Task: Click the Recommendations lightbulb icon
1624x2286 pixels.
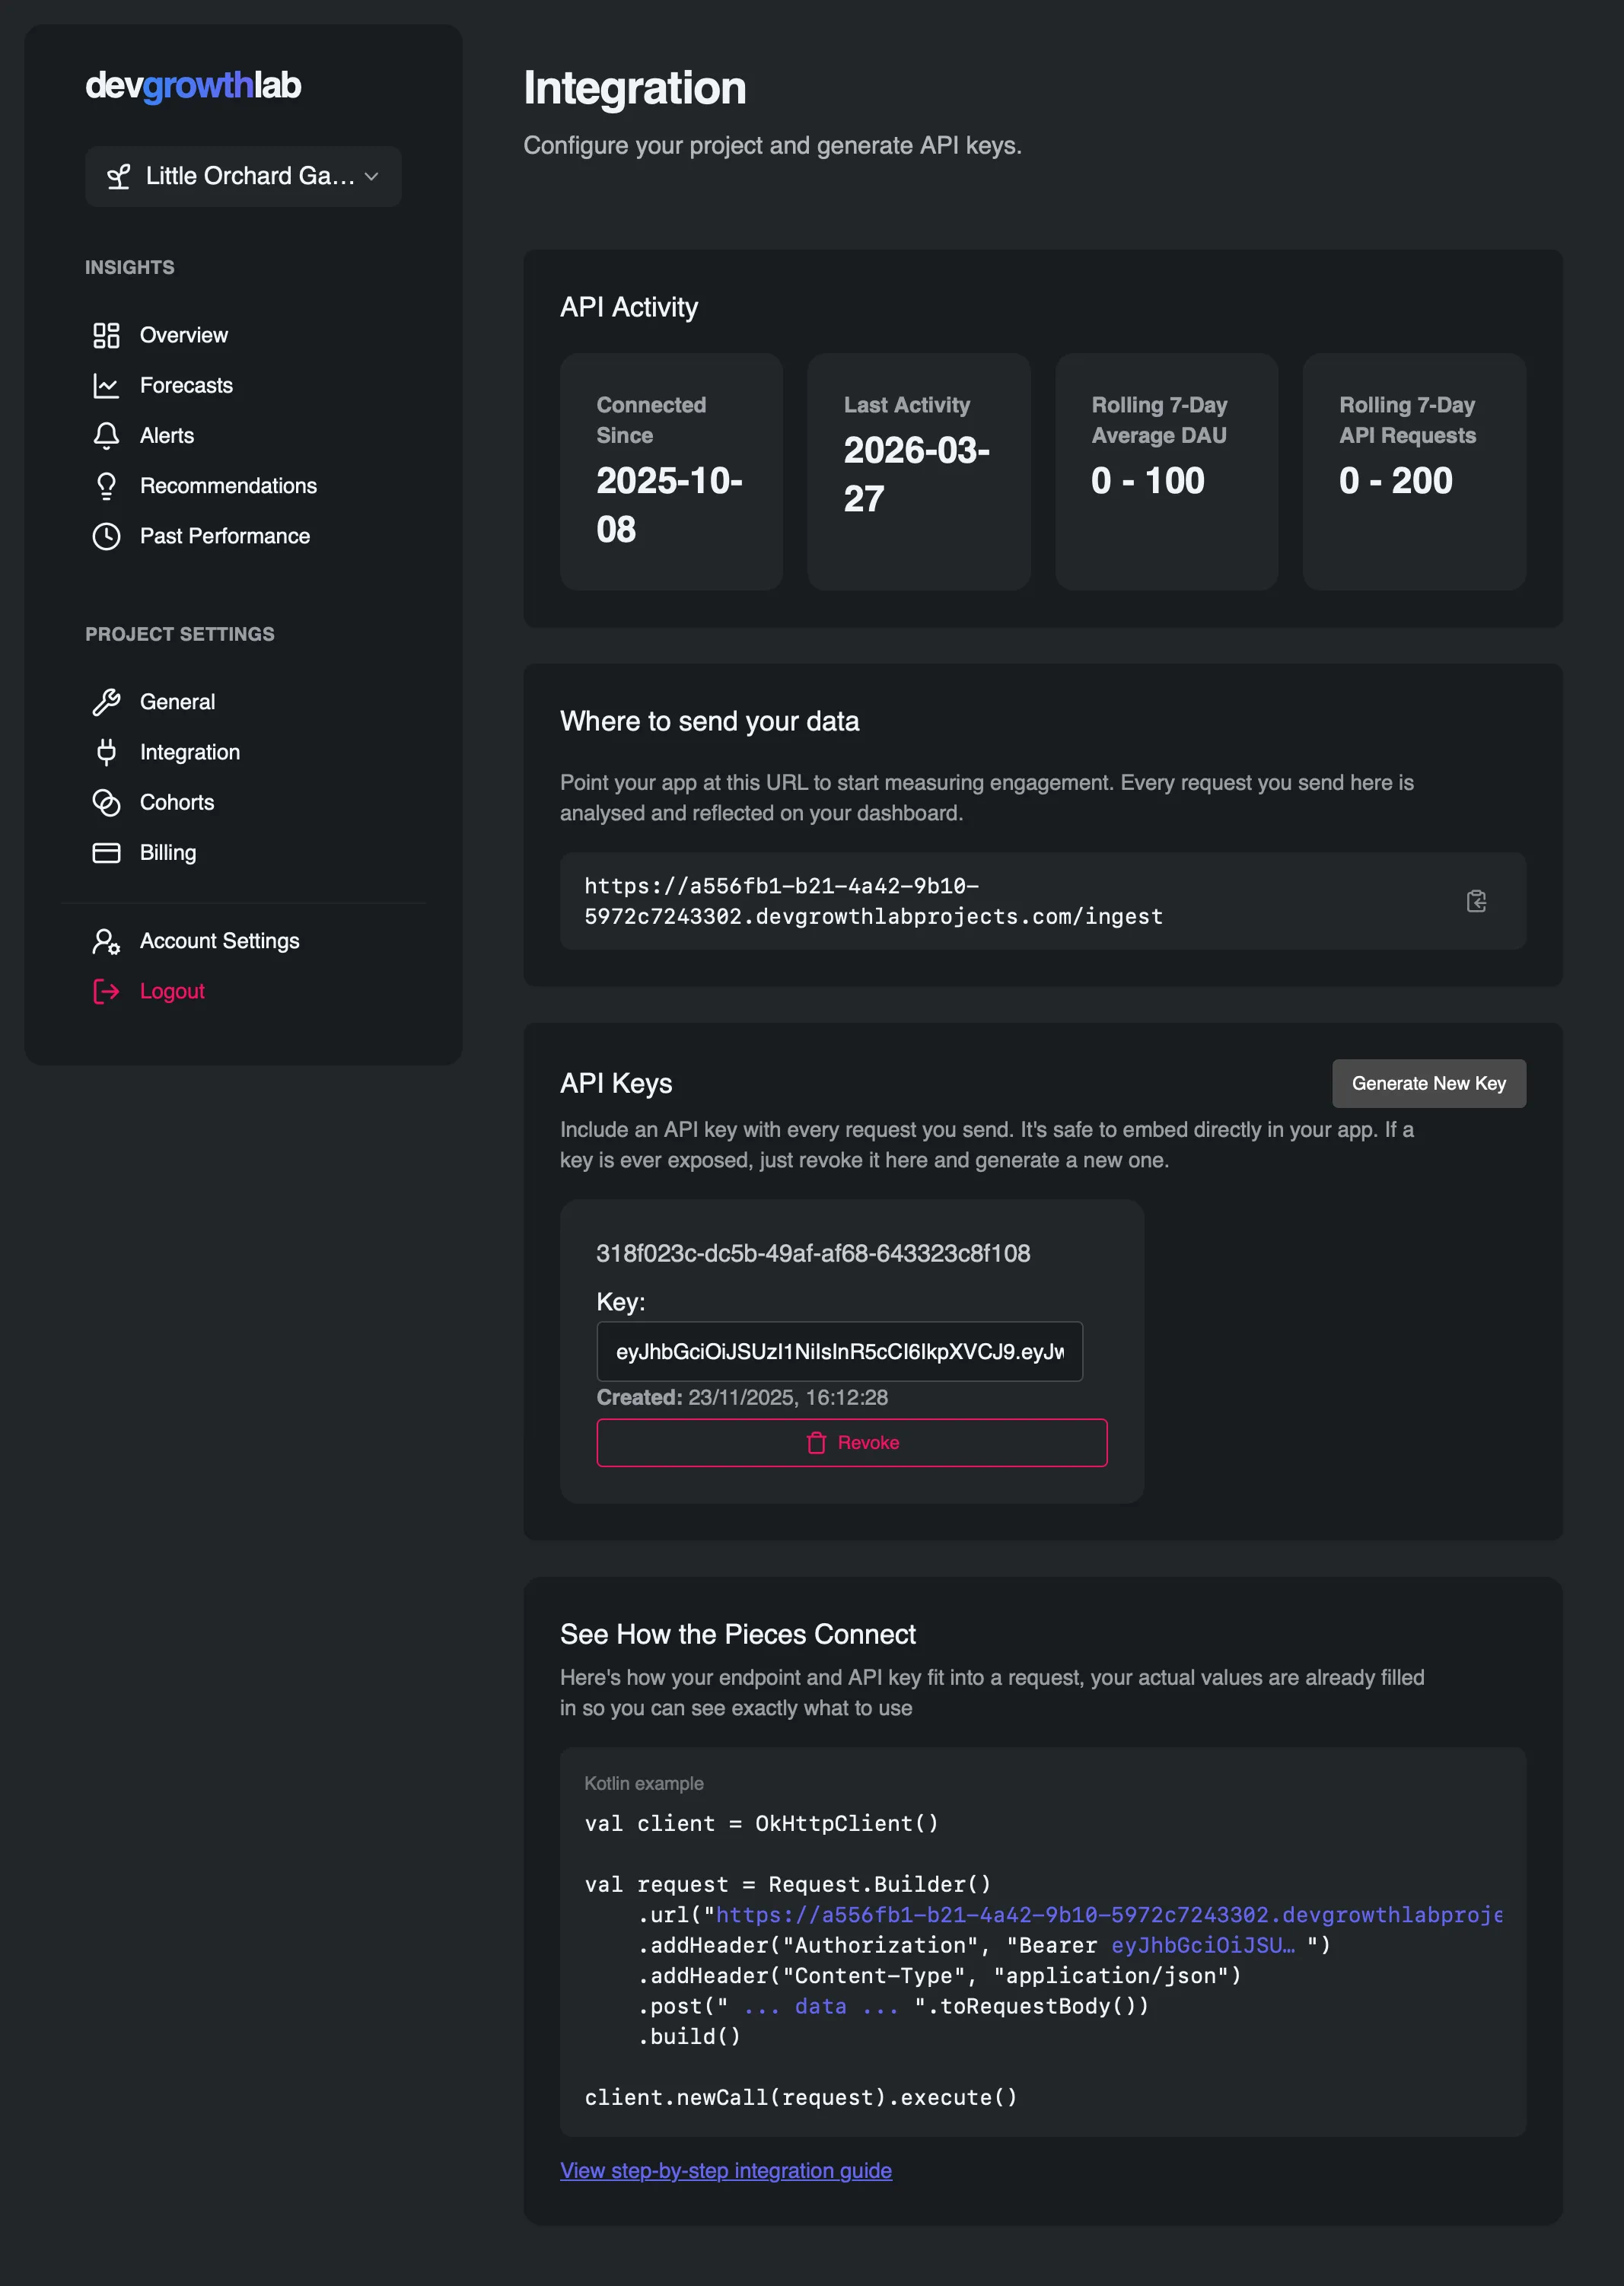Action: tap(107, 486)
